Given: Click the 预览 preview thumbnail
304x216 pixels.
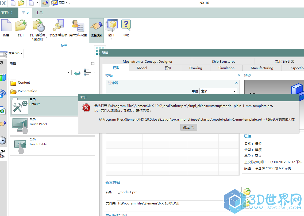Looking at the screenshot, I should point(274,87).
